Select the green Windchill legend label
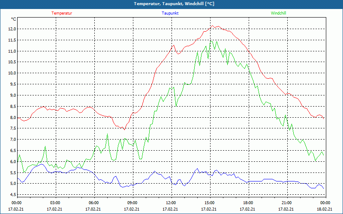 point(278,13)
